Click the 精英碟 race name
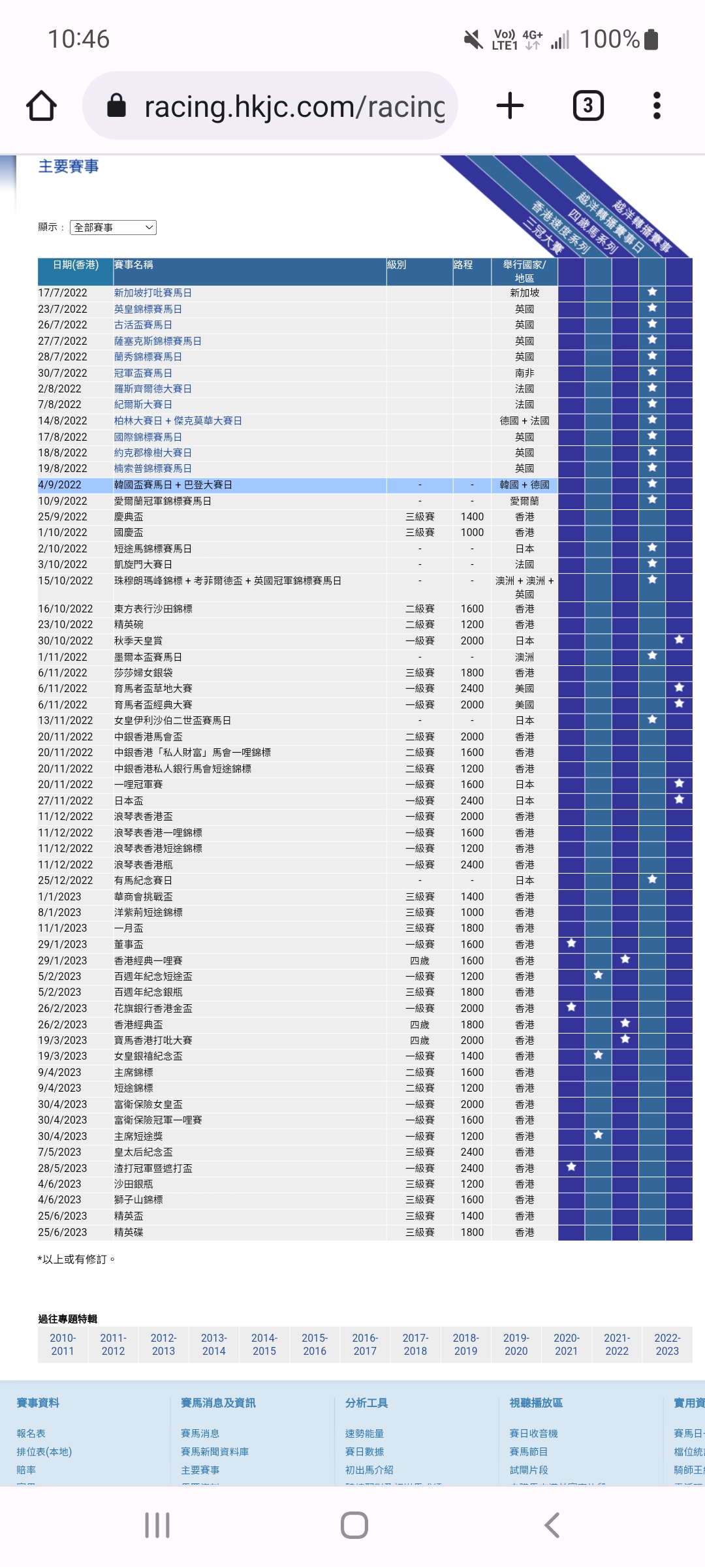Viewport: 705px width, 1567px height. 129,1231
